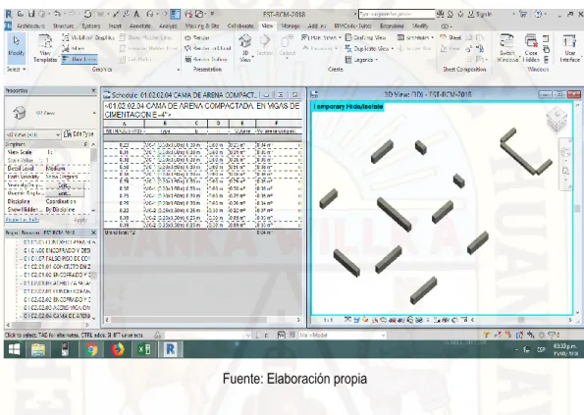Open Firefox from the taskbar
584x415 pixels.
coord(118,349)
